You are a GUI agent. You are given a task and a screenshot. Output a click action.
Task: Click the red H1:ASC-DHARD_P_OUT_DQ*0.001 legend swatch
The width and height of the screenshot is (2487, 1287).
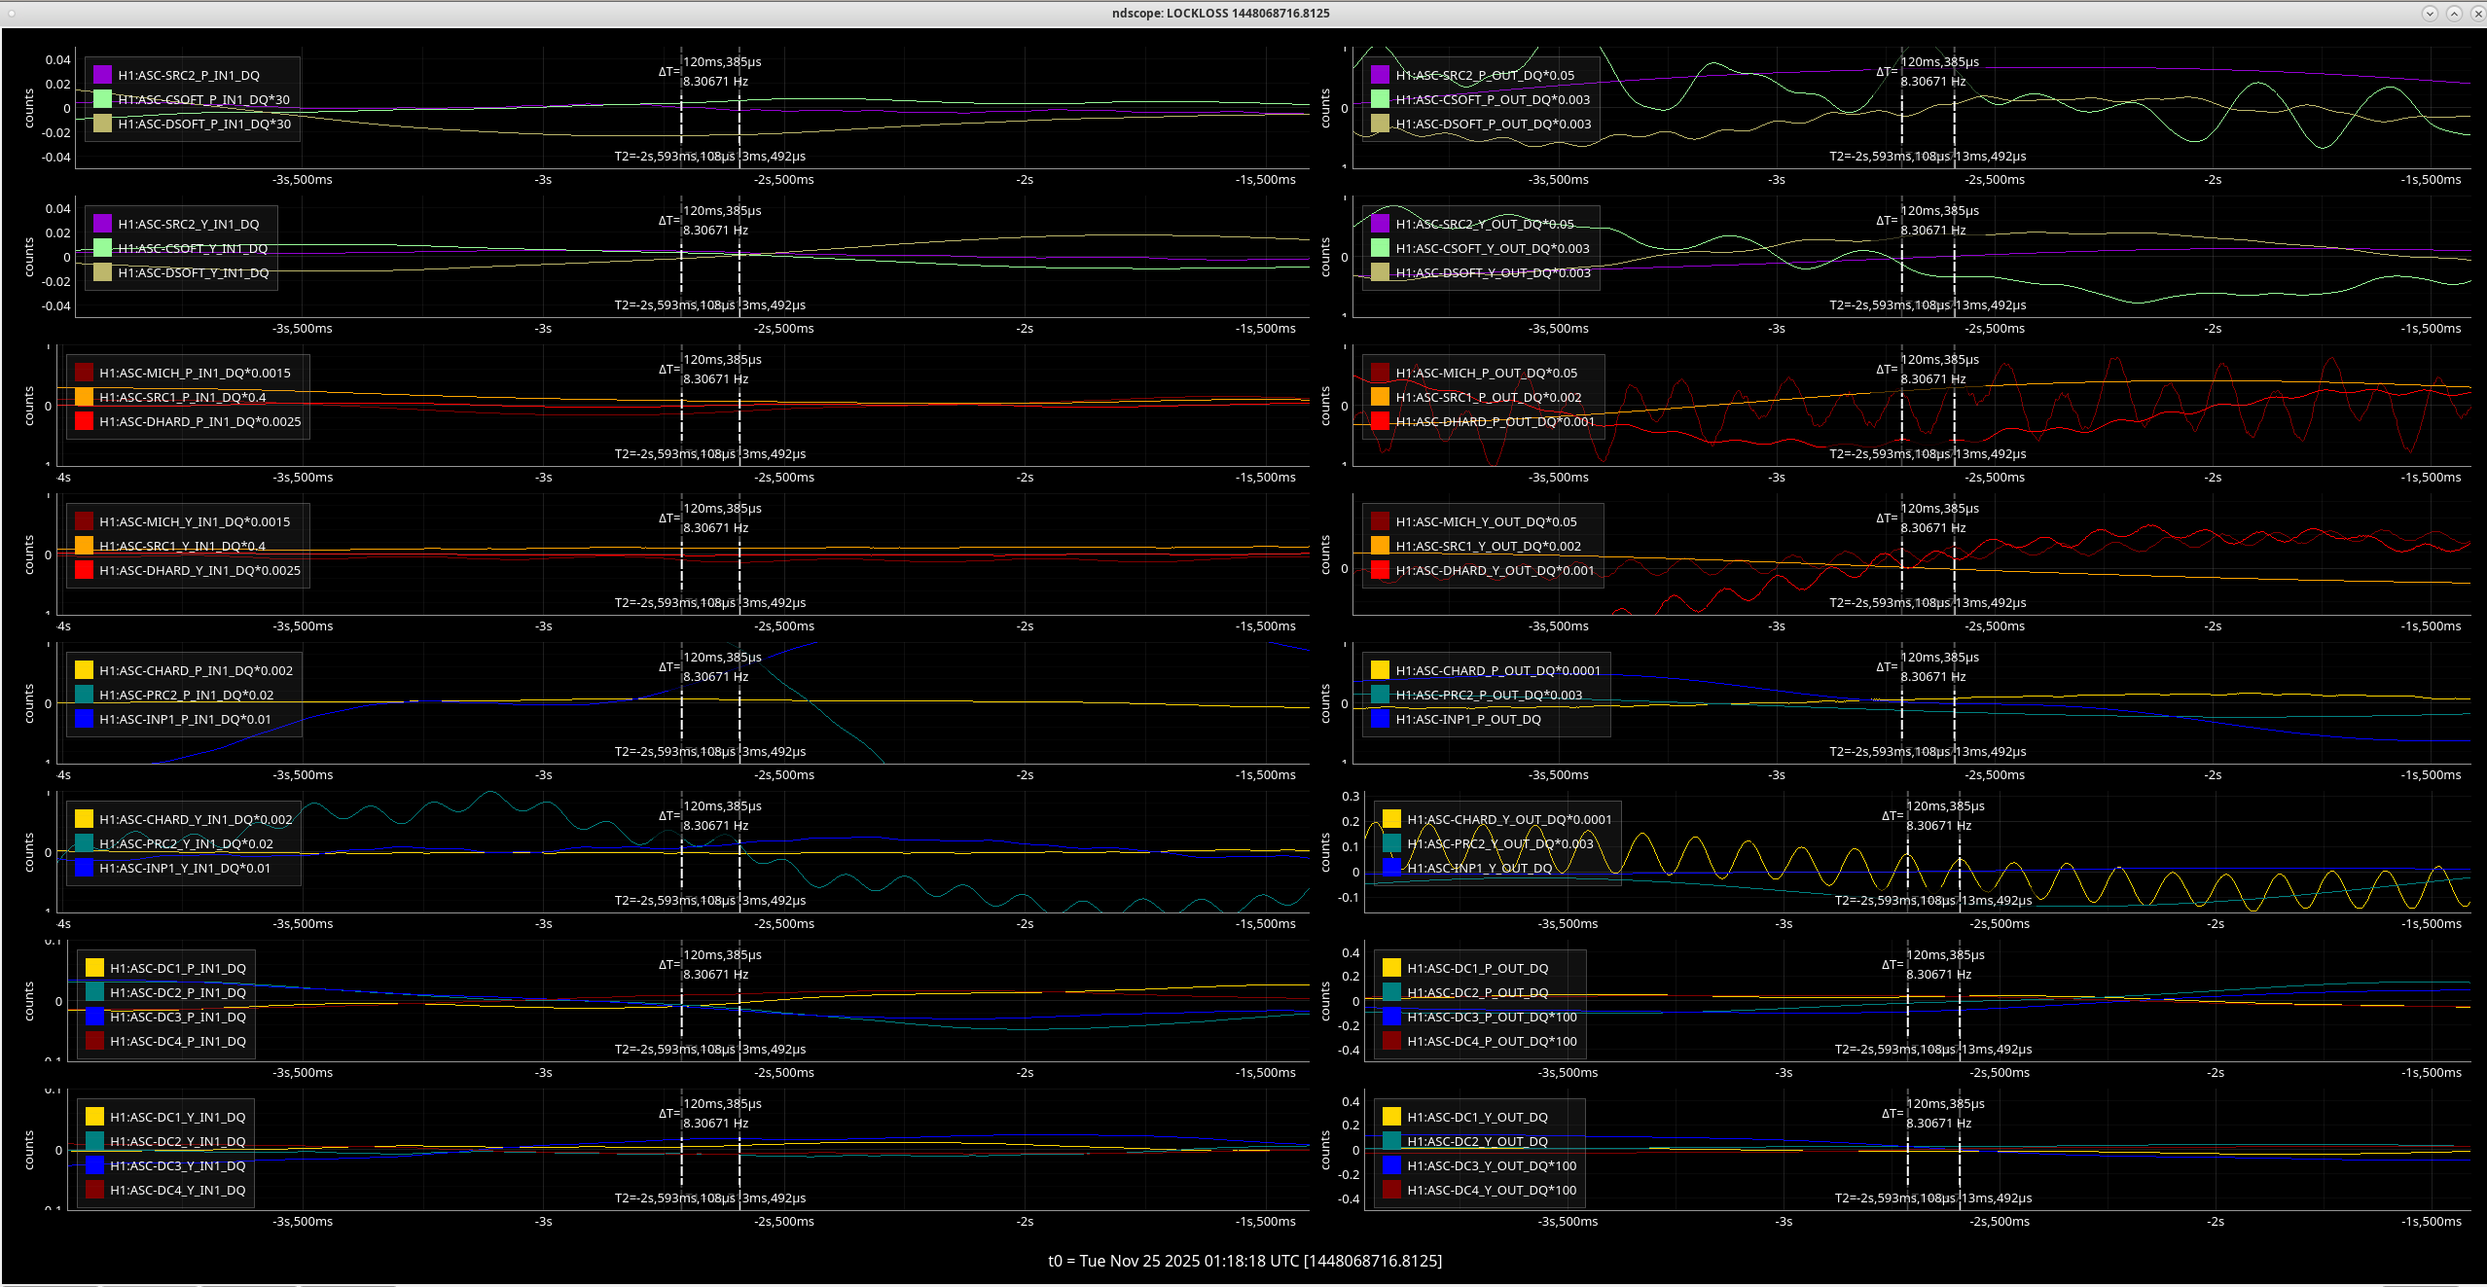pyautogui.click(x=1380, y=421)
